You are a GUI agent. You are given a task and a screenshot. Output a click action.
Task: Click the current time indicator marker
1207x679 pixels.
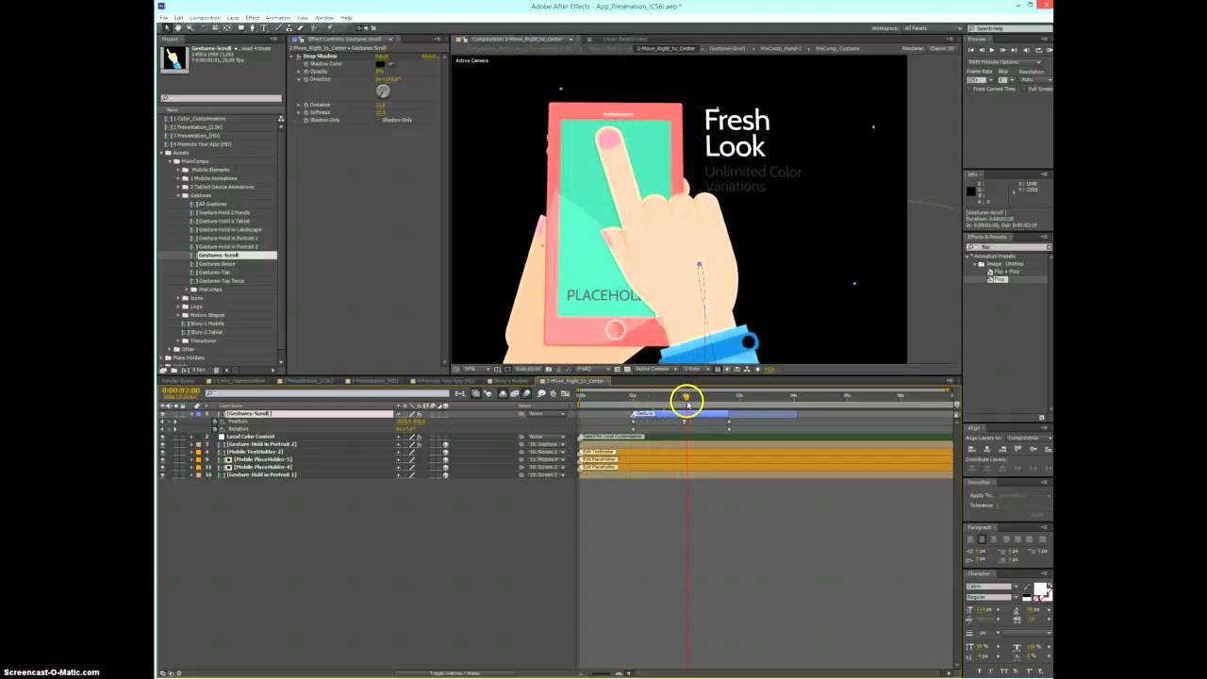click(x=686, y=397)
